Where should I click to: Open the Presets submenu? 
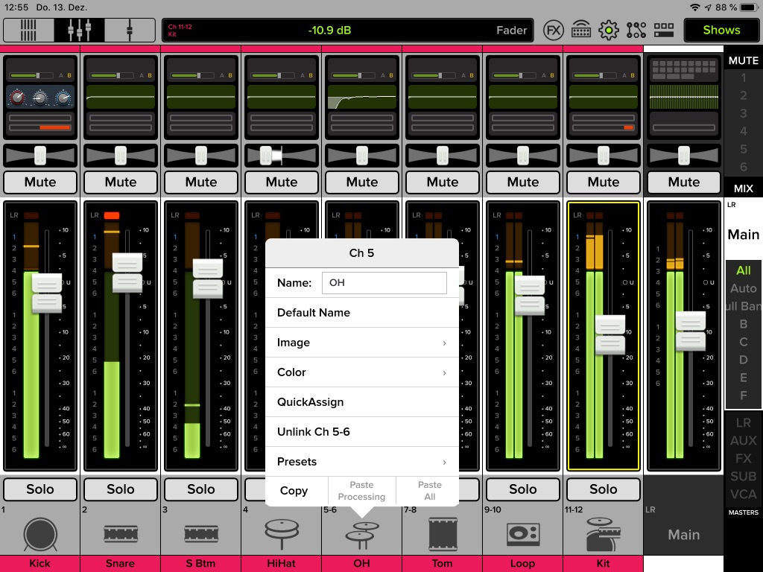pos(361,461)
